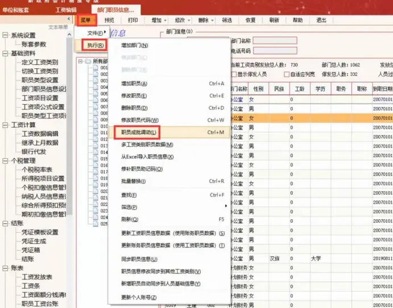Open the dropdown arrow next to 增加
The image size is (393, 308).
pyautogui.click(x=165, y=20)
